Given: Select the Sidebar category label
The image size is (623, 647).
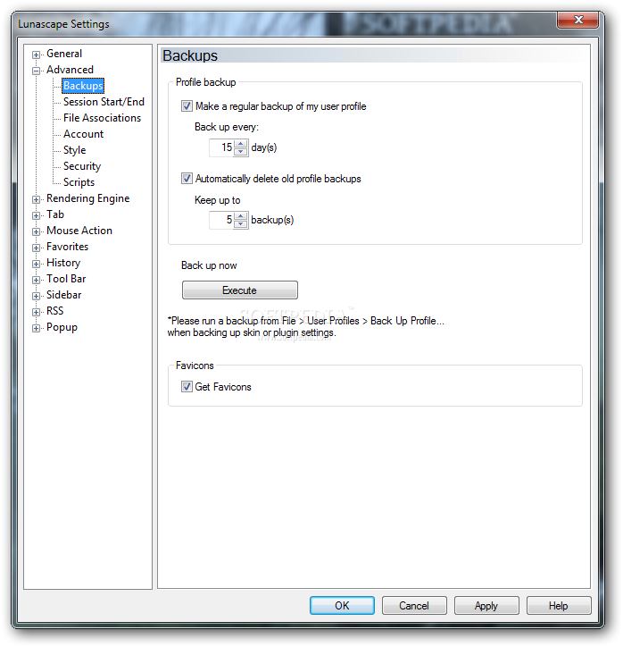Looking at the screenshot, I should pos(64,295).
